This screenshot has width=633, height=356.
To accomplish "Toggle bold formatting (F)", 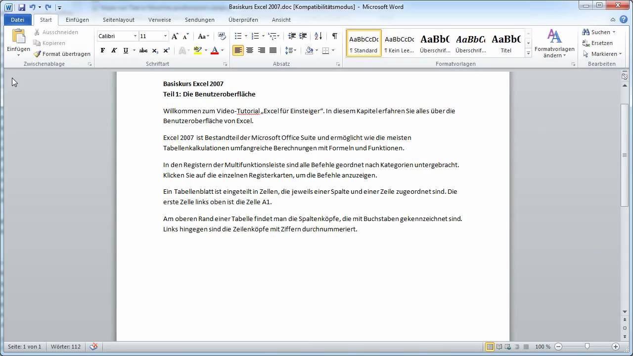I will point(103,50).
